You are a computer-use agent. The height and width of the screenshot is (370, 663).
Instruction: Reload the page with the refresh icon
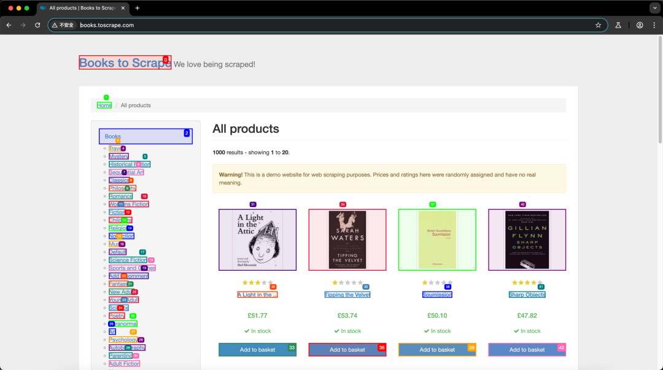tap(37, 25)
